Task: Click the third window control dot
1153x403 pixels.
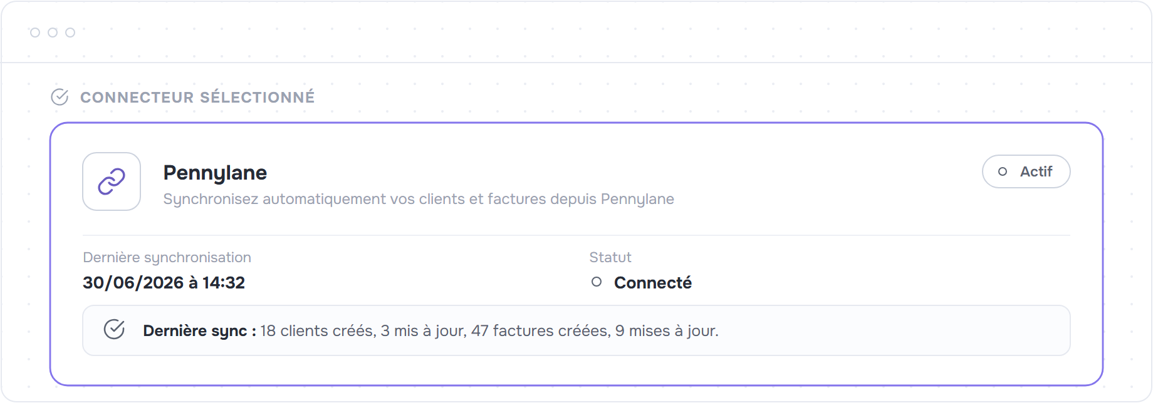Action: (x=70, y=33)
